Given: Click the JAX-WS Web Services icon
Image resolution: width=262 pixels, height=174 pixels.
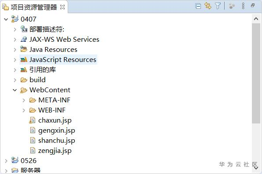Looking at the screenshot, I should point(24,39).
